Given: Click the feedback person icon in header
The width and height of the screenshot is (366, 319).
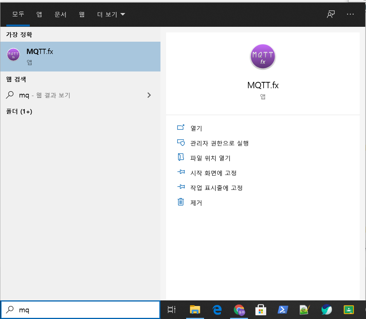Looking at the screenshot, I should [x=331, y=15].
